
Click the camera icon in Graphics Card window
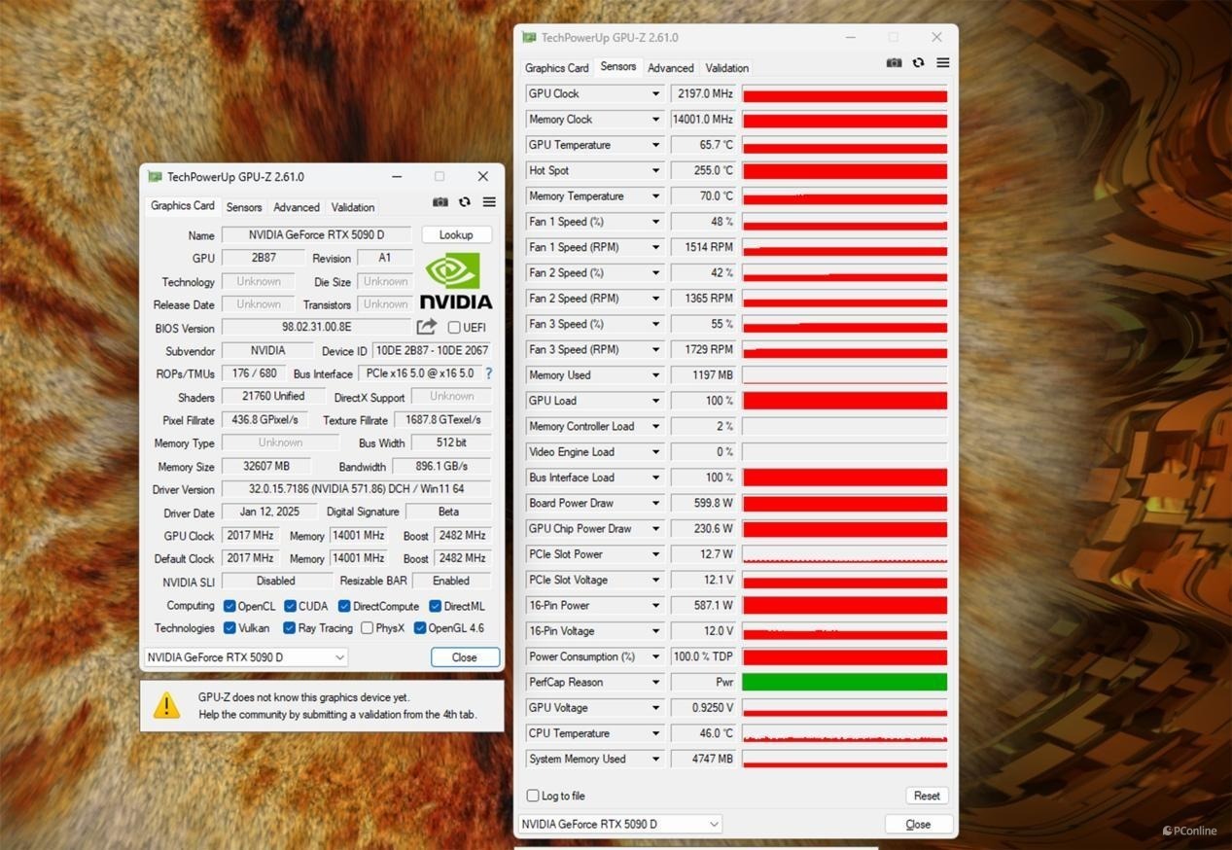click(x=440, y=201)
